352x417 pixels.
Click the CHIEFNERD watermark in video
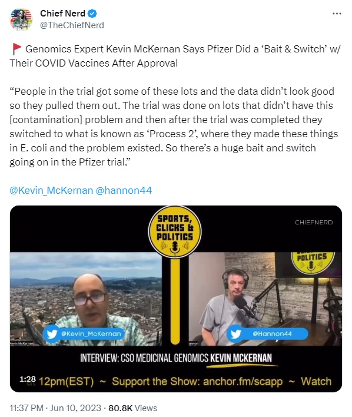click(x=314, y=222)
